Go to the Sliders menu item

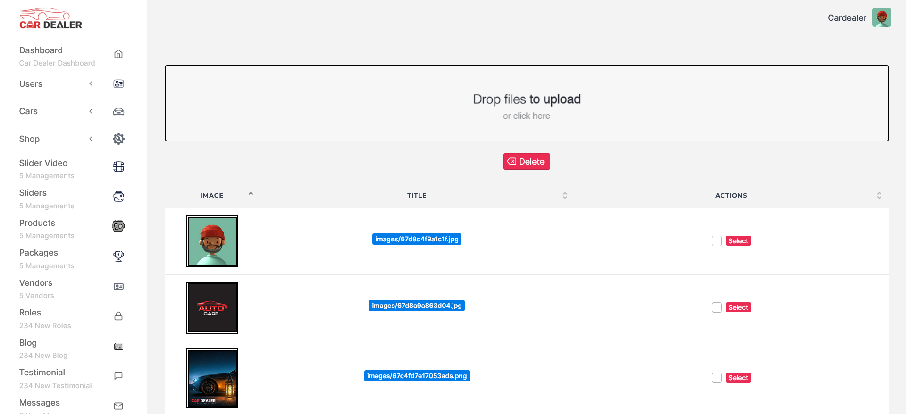(33, 193)
